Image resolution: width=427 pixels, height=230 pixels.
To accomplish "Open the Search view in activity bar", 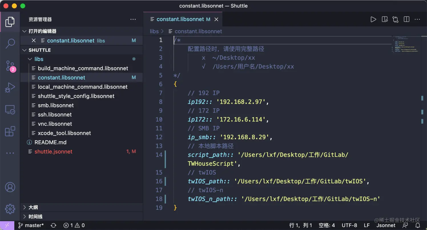I will tap(10, 44).
